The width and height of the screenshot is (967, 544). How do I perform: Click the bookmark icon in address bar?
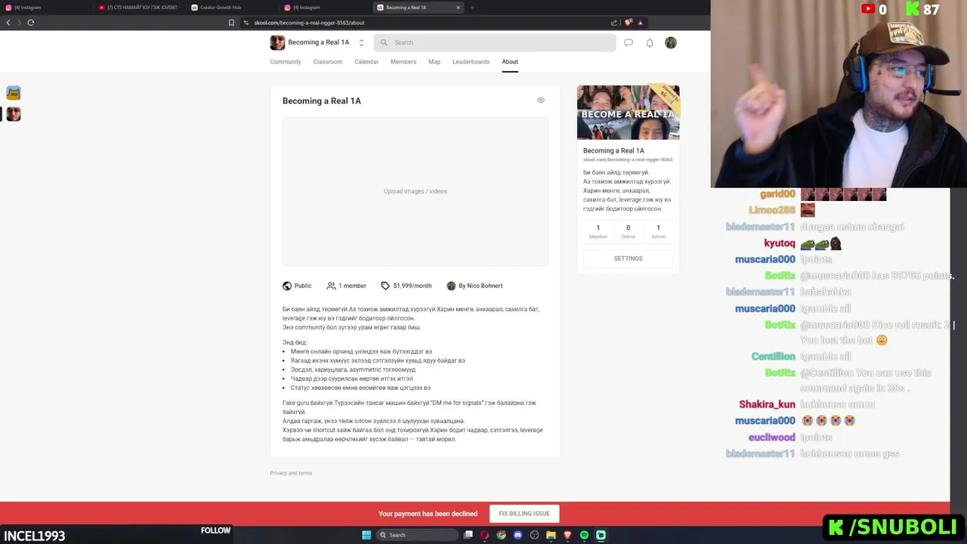point(231,23)
